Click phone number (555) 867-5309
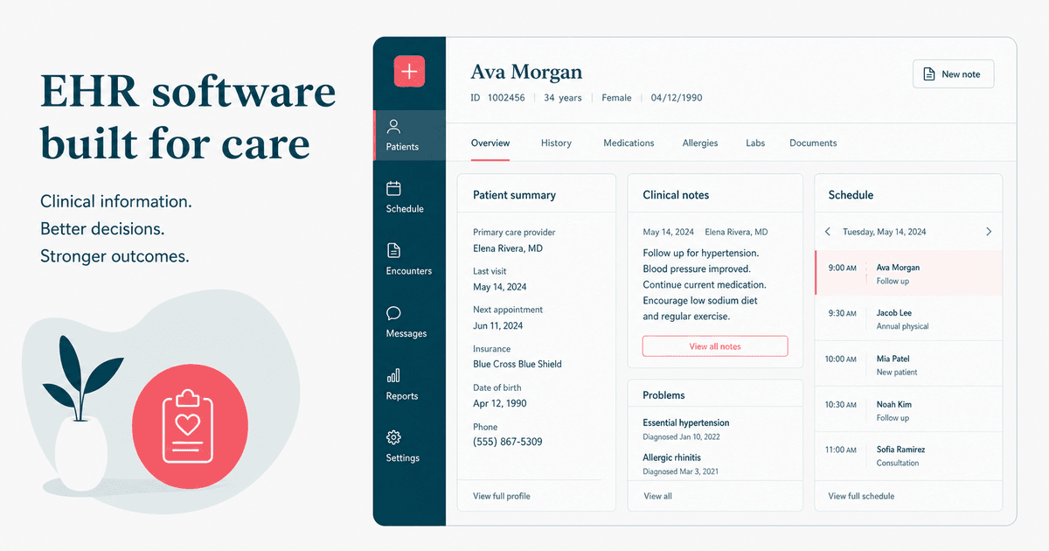Screen dimensions: 1049x551 tap(508, 442)
